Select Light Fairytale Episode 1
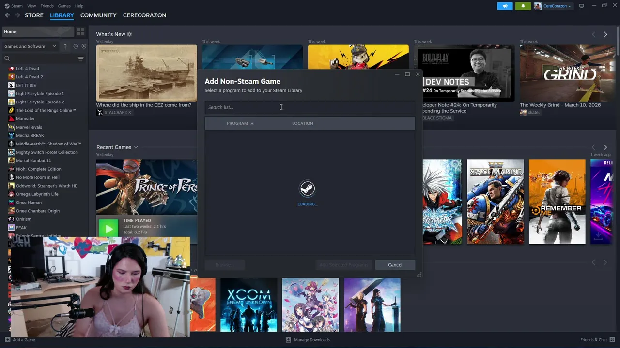This screenshot has height=348, width=620. pyautogui.click(x=40, y=94)
